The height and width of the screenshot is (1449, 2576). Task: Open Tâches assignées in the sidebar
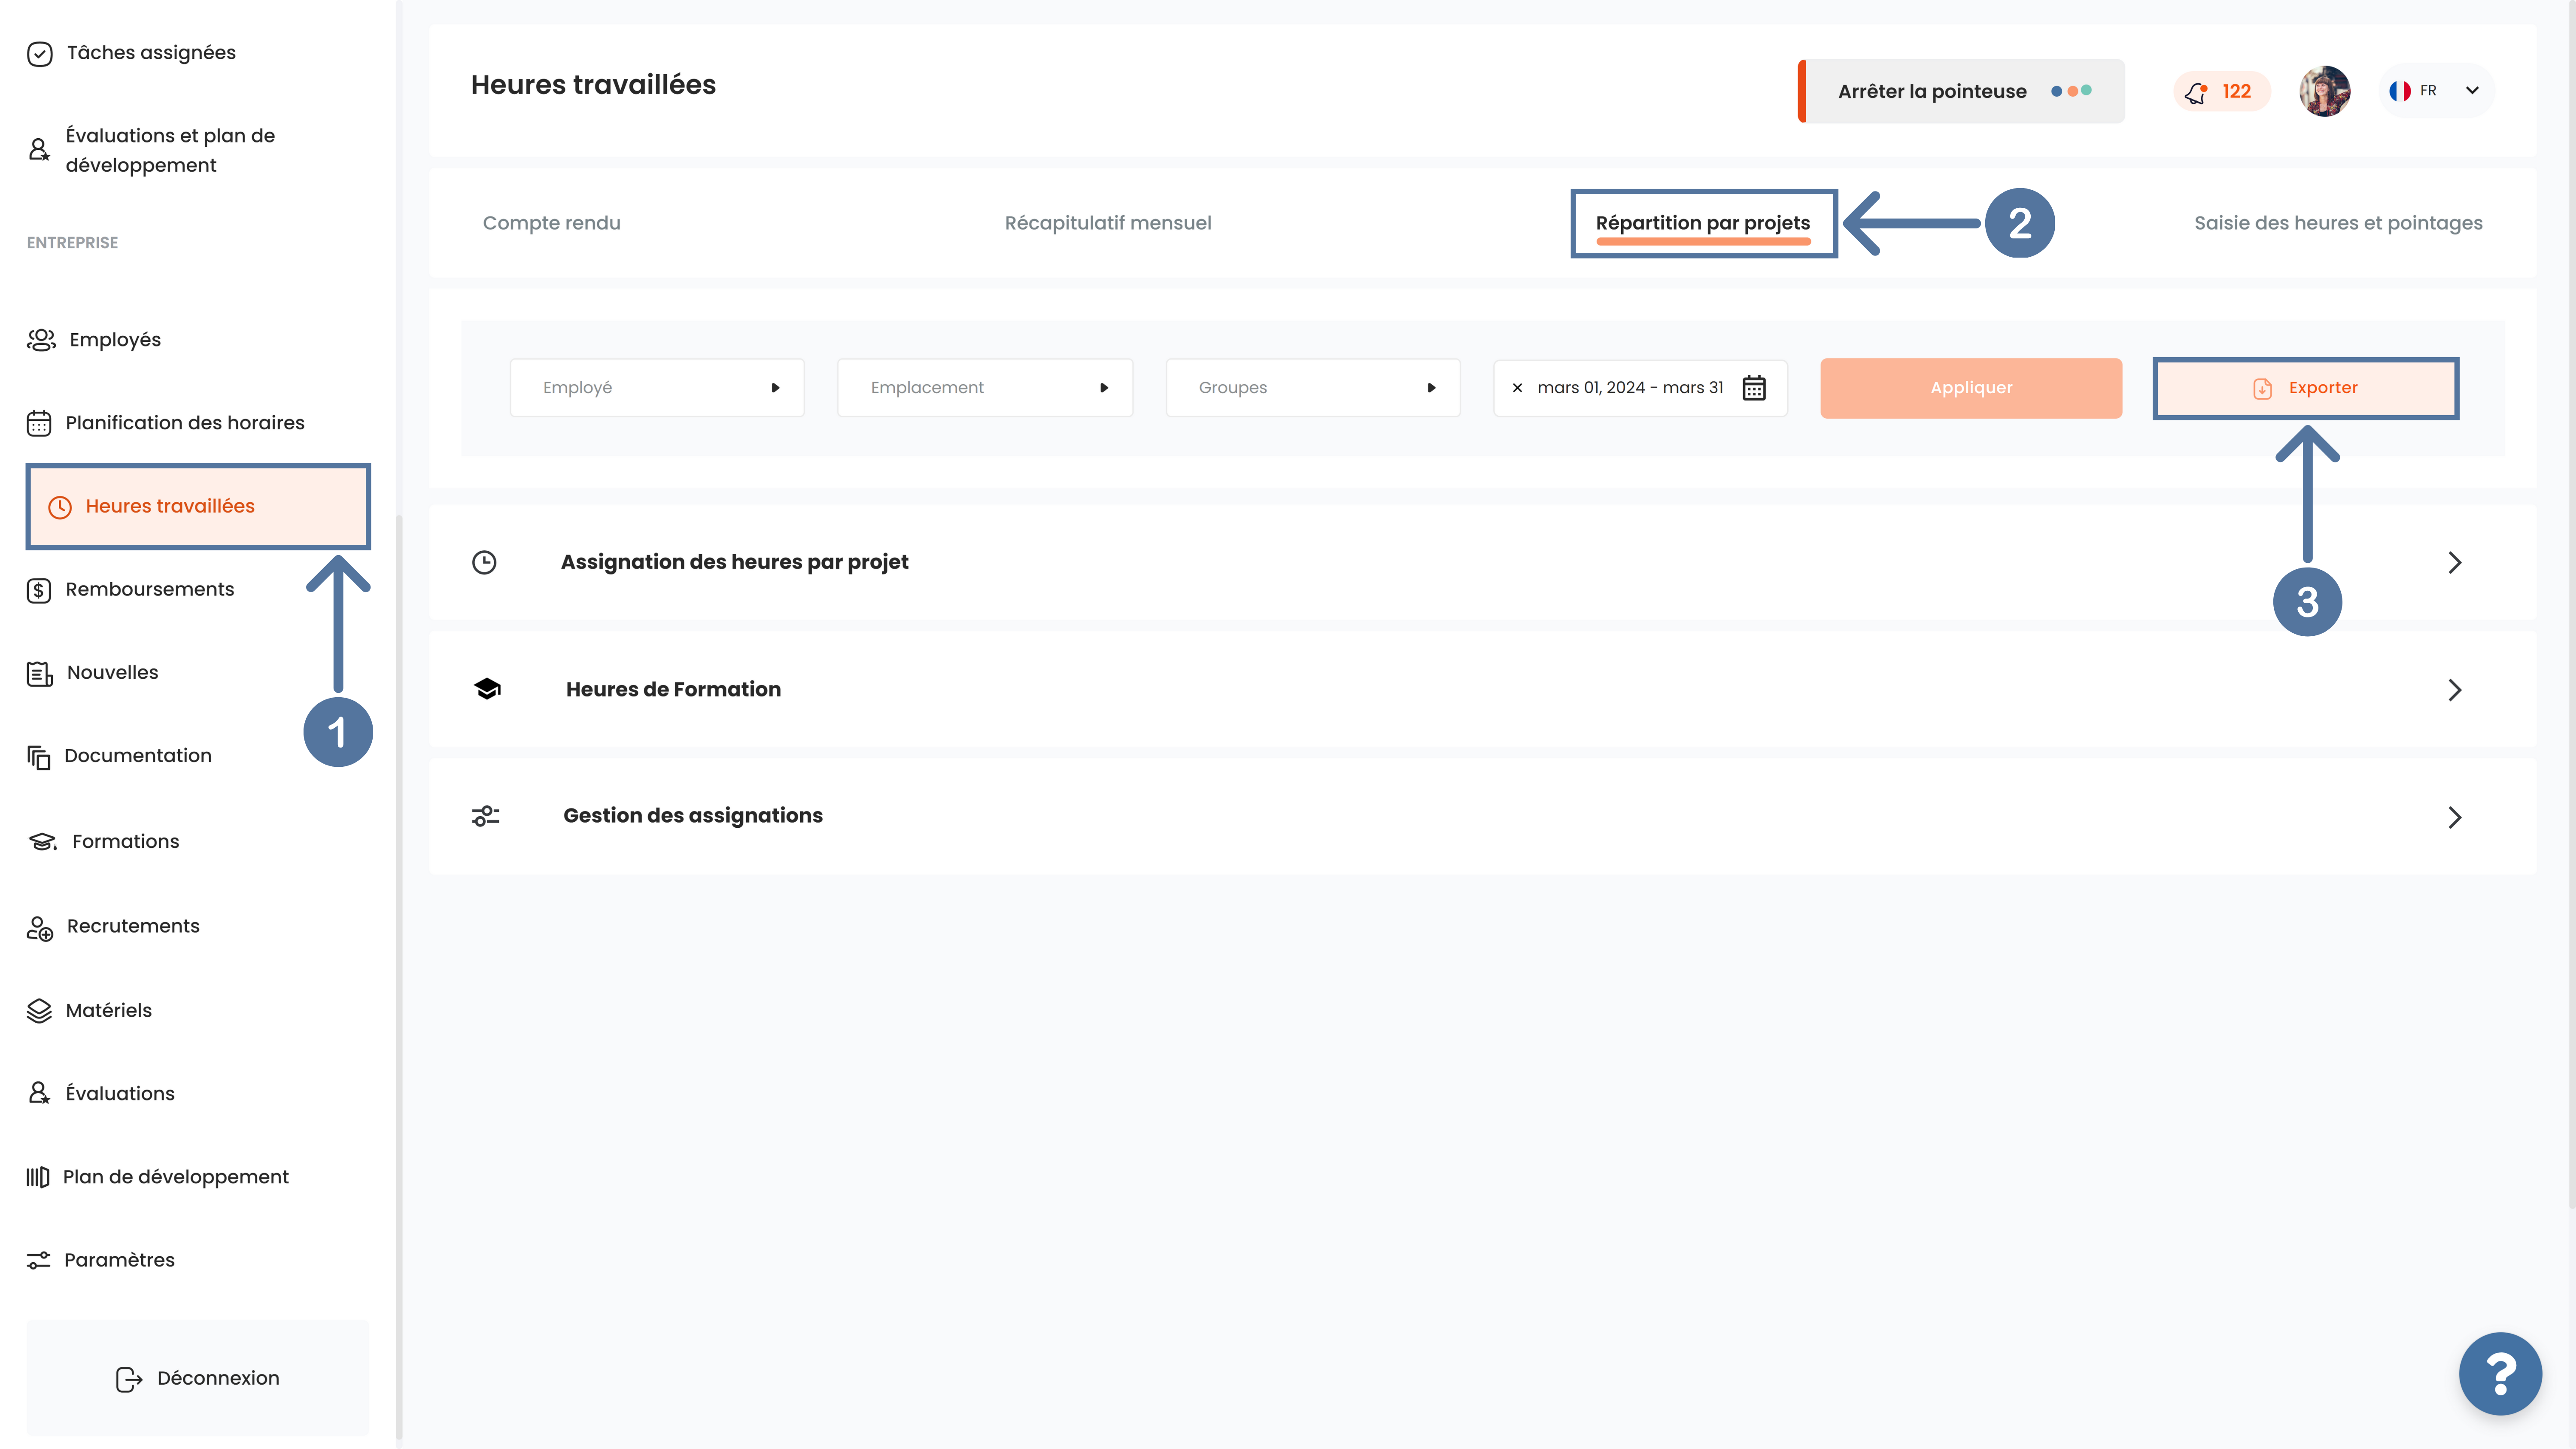151,53
